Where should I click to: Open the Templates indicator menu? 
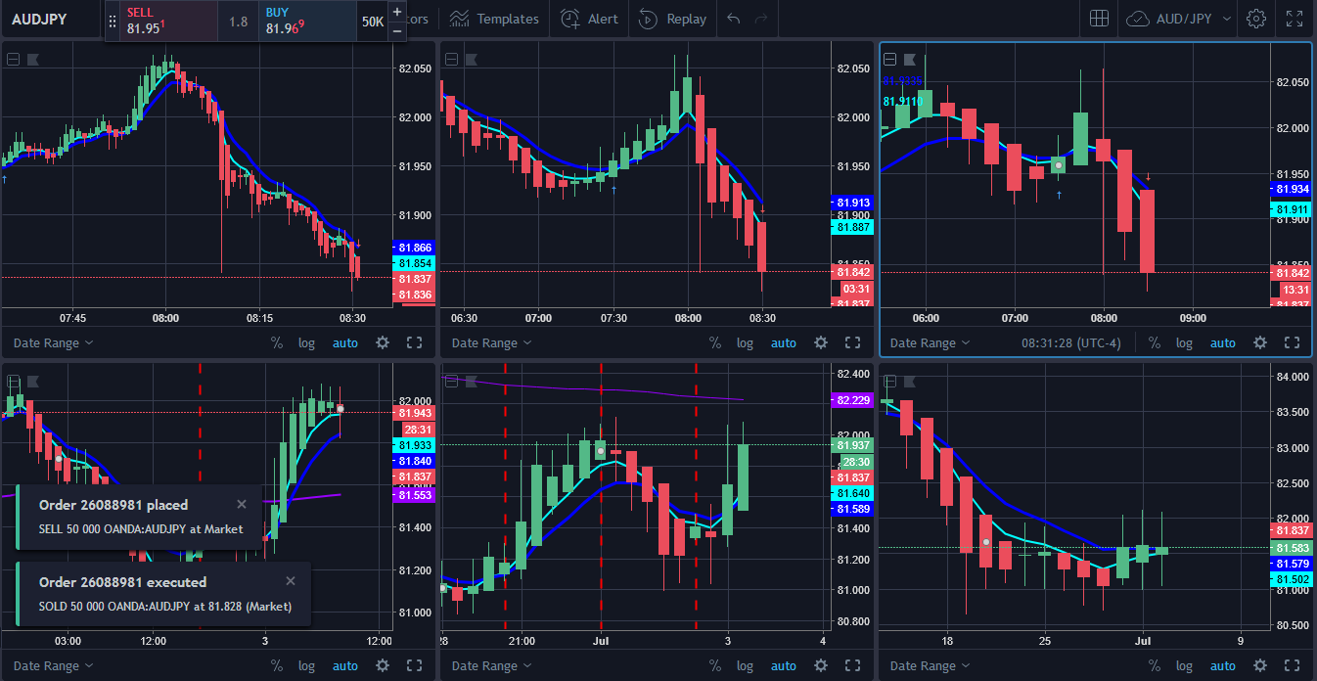click(494, 19)
